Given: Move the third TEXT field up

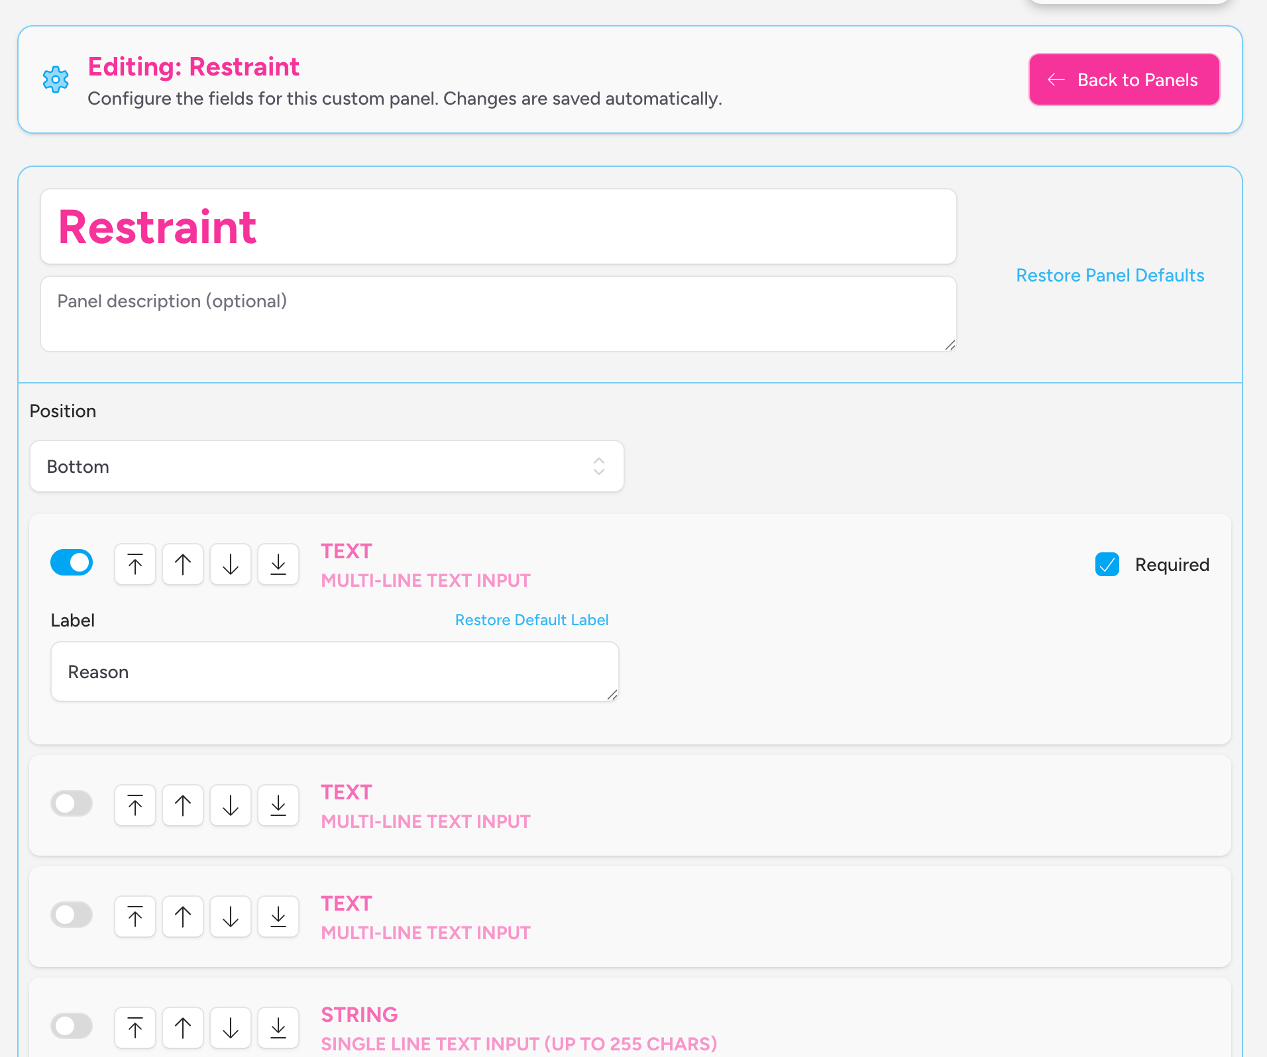Looking at the screenshot, I should tap(182, 916).
